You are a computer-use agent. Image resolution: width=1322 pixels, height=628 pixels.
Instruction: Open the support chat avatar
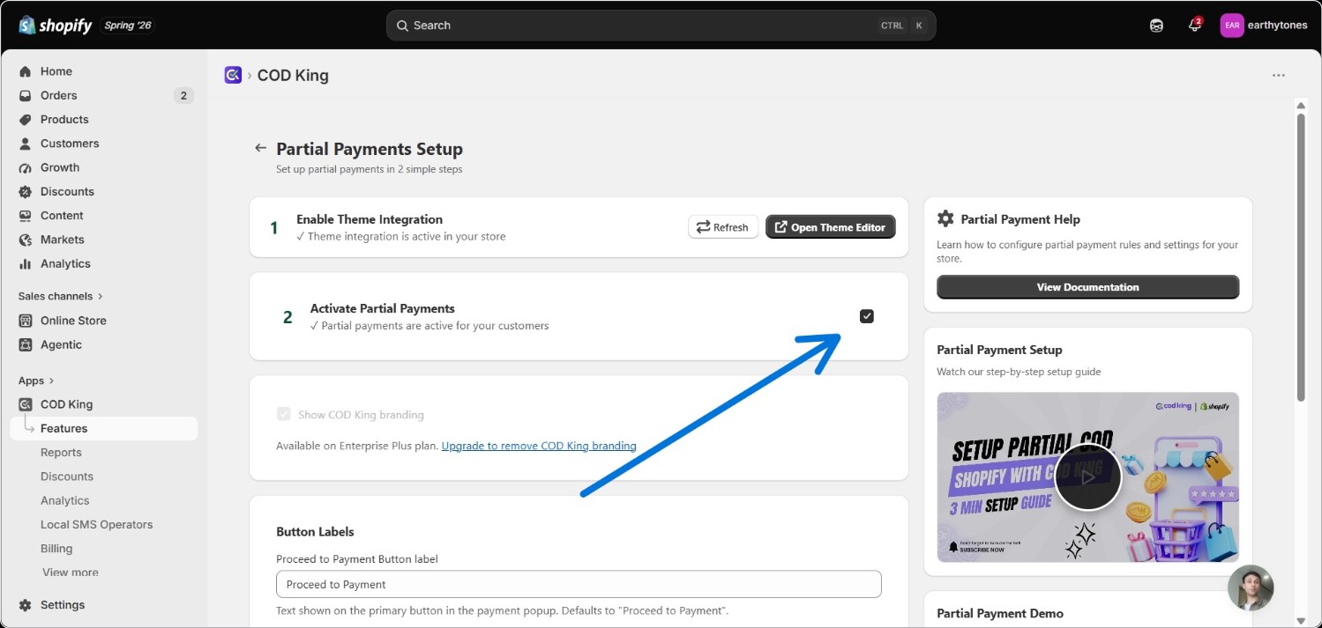point(1251,587)
